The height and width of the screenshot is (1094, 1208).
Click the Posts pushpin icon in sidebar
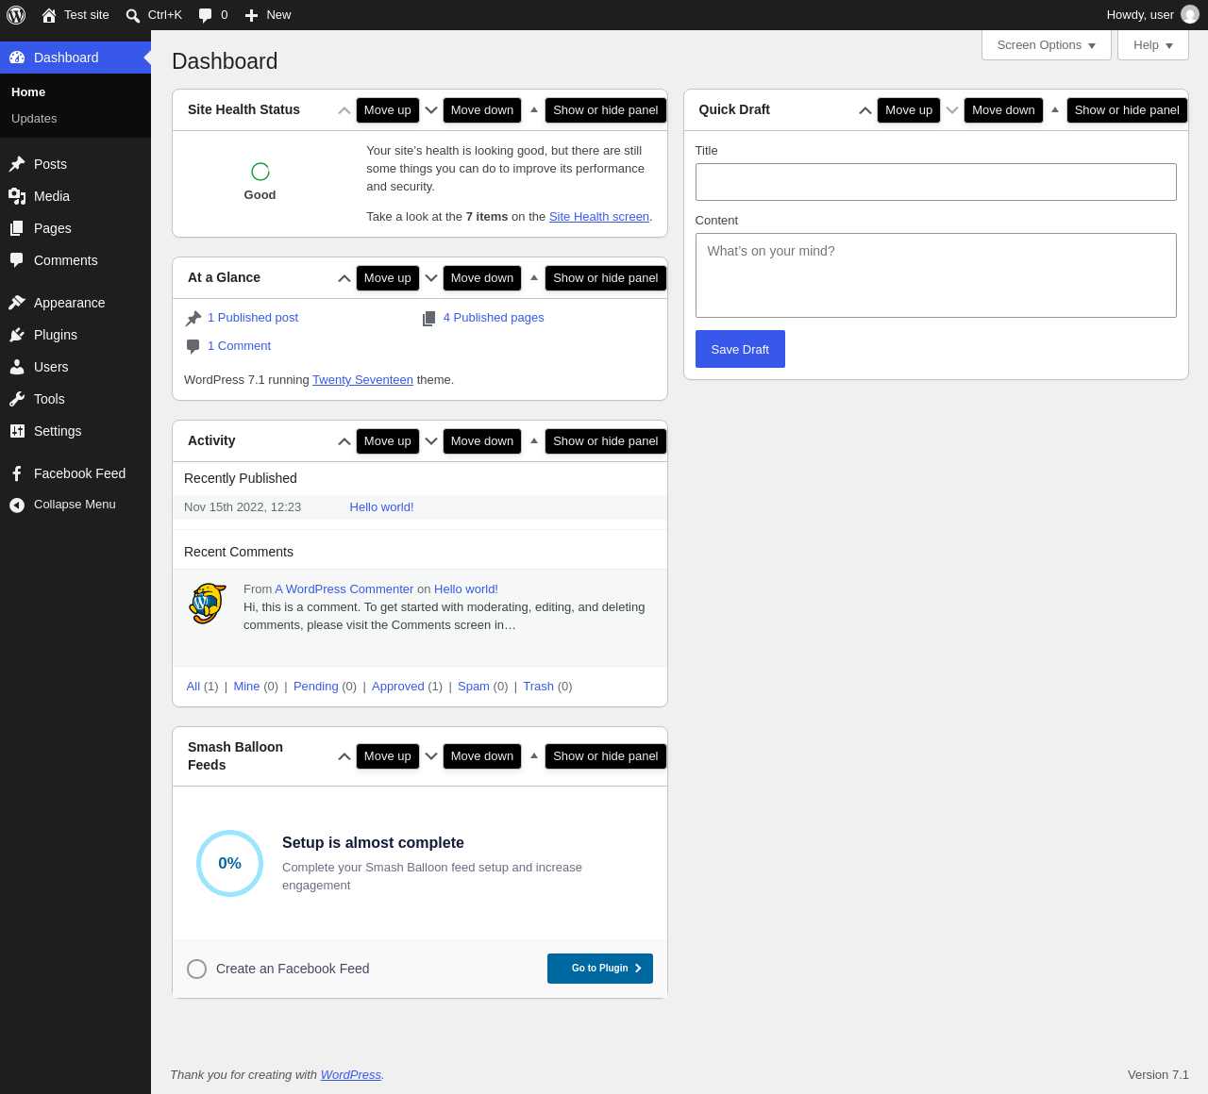pyautogui.click(x=17, y=164)
